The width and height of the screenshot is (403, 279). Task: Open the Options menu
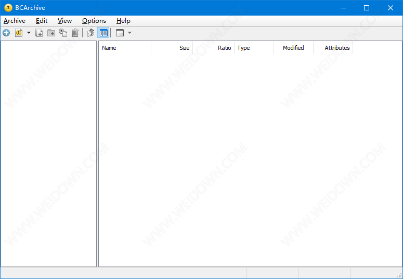click(94, 21)
